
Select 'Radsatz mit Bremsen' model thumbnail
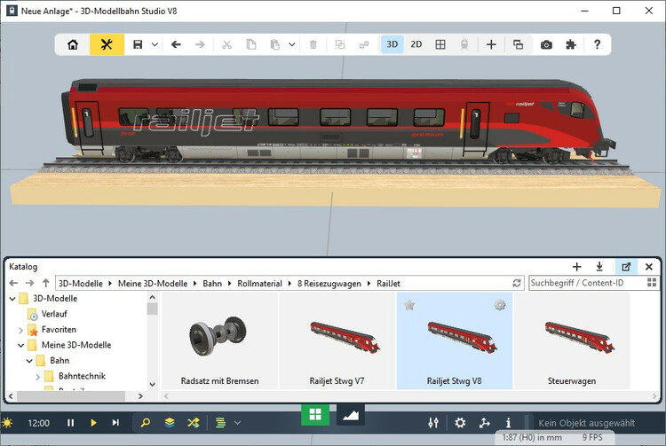point(219,340)
